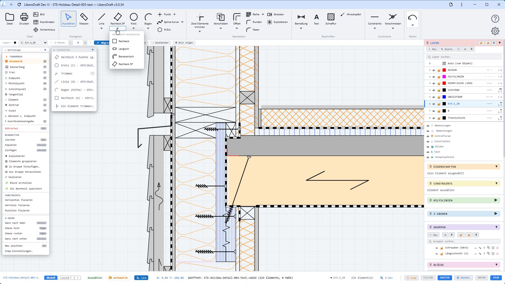The height and width of the screenshot is (284, 505).
Task: Apply the Fasen chamfer tool
Action: 253,29
